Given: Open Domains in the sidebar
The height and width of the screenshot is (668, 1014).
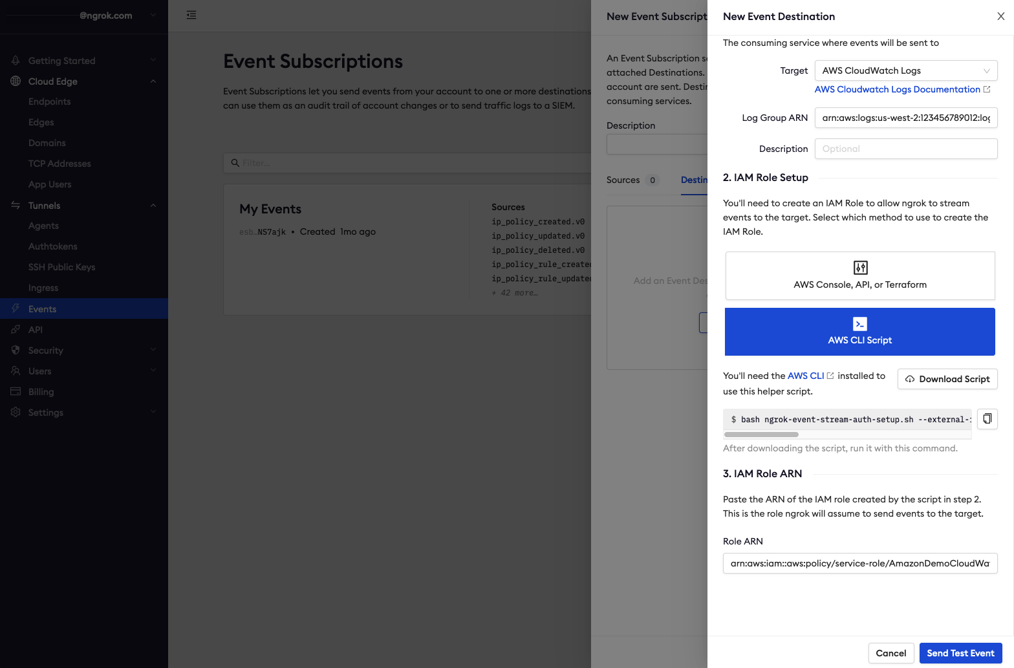Looking at the screenshot, I should coord(47,143).
